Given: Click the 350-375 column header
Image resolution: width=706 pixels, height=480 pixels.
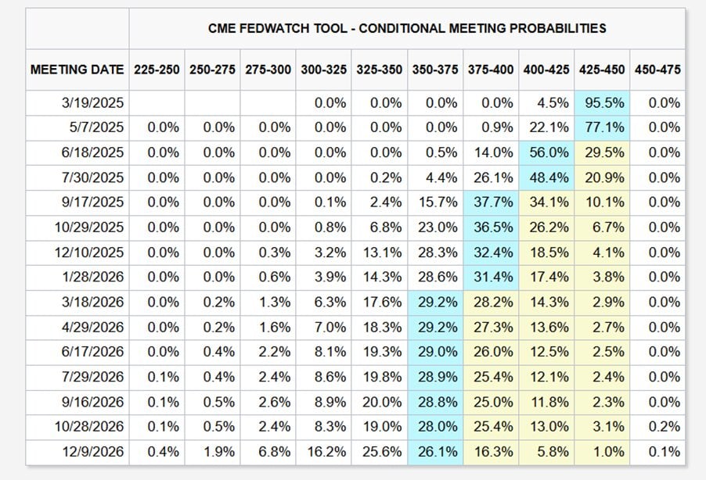Looking at the screenshot, I should [x=435, y=70].
